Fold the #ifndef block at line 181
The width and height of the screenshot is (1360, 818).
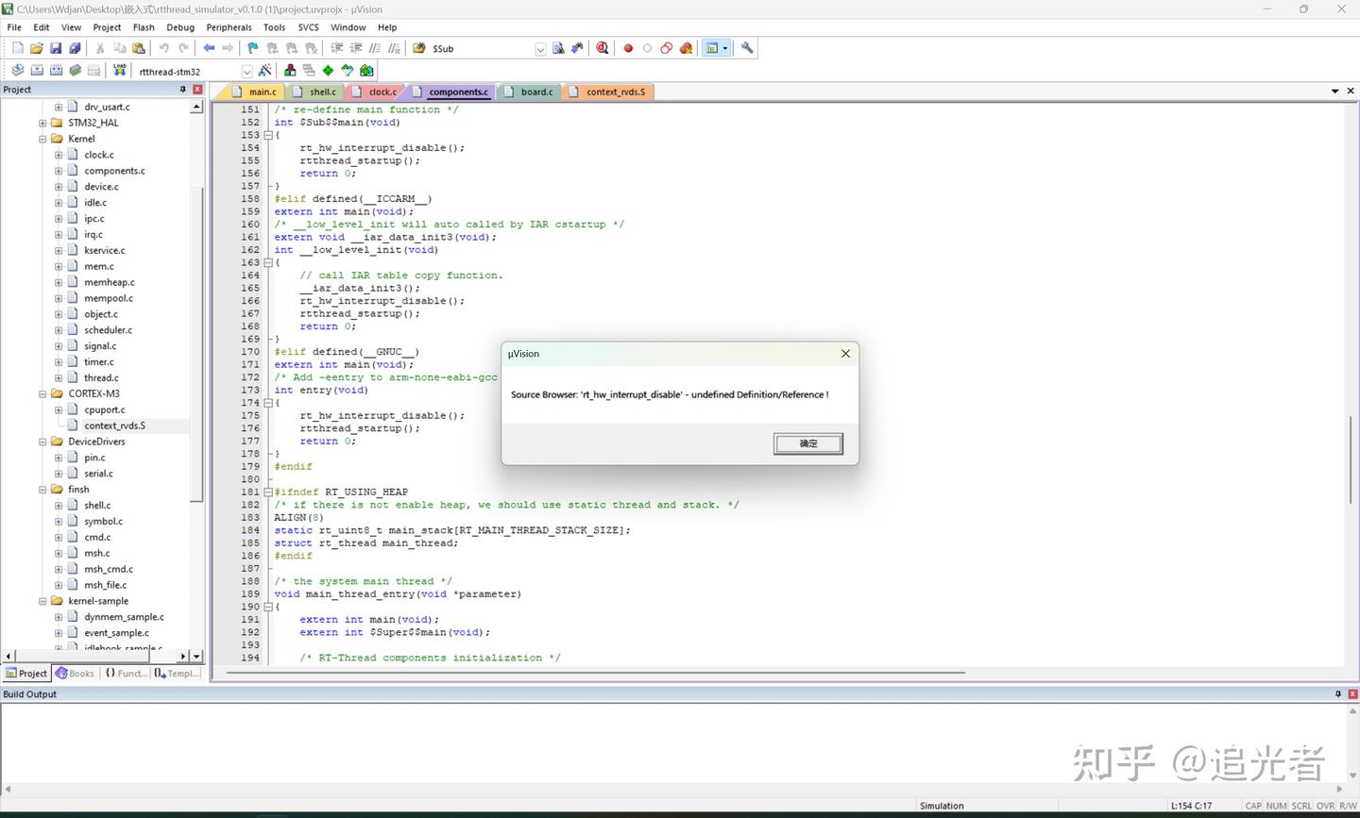268,492
